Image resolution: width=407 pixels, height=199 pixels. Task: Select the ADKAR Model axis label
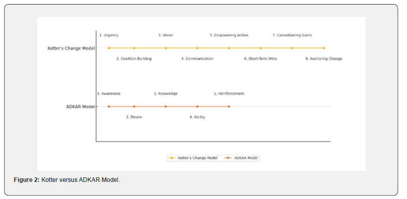(x=80, y=107)
